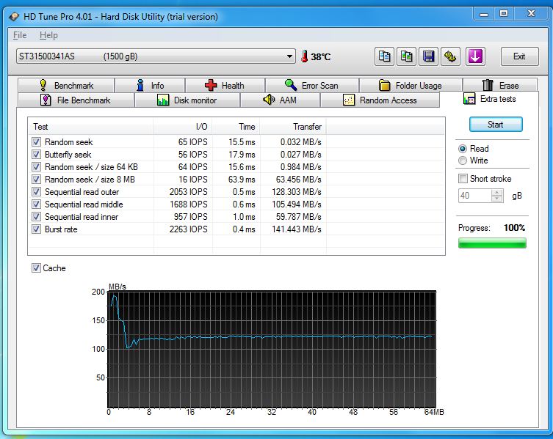
Task: Maximize the HD Tune Pro window
Action: pos(504,13)
